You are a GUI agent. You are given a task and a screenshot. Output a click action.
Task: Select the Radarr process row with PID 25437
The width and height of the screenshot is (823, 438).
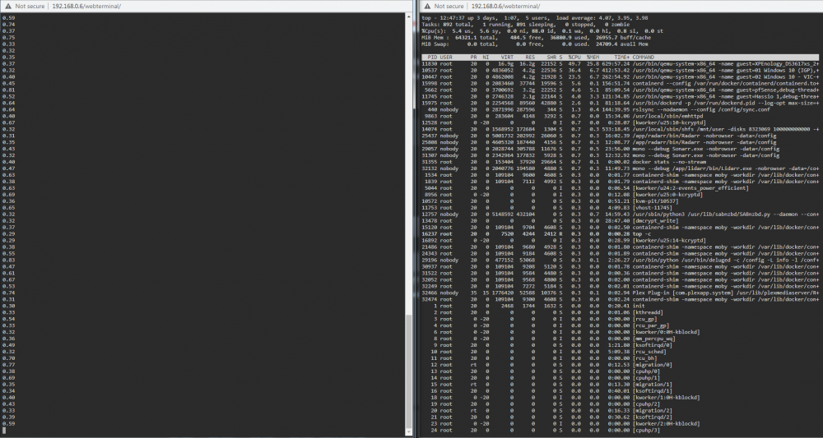pos(620,136)
